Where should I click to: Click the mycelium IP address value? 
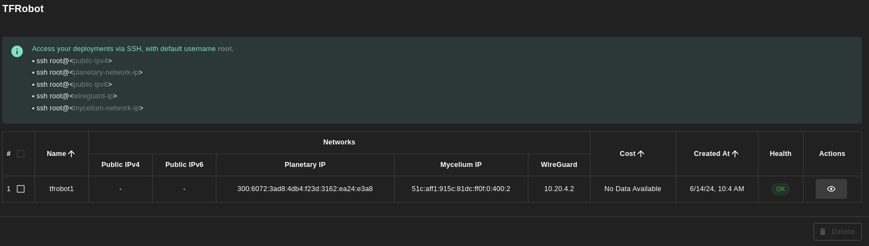click(461, 189)
